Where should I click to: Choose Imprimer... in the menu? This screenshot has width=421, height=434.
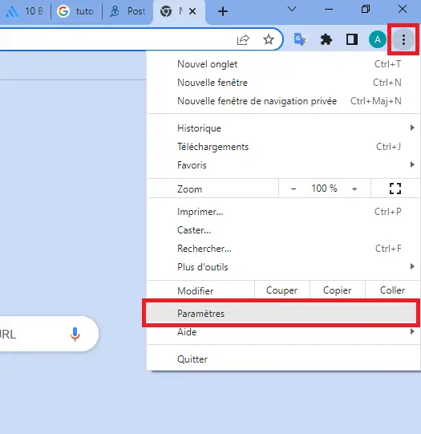[283, 212]
